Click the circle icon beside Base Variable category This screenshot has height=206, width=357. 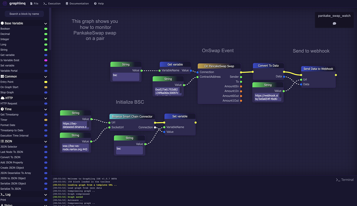tap(2, 23)
